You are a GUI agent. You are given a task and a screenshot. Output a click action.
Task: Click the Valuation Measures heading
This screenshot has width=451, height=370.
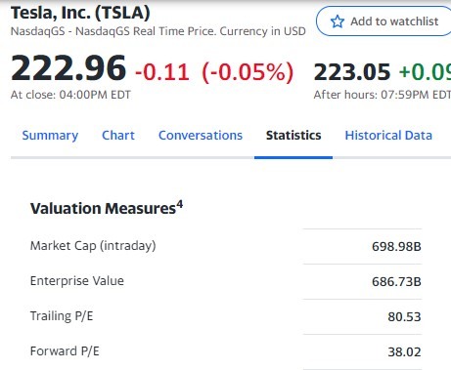click(103, 209)
